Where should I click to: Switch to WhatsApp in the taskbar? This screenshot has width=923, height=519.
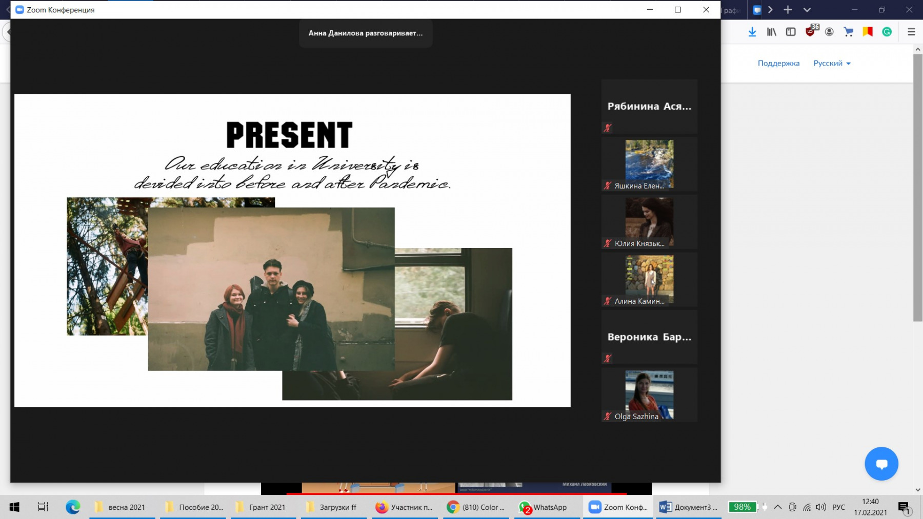click(x=544, y=507)
